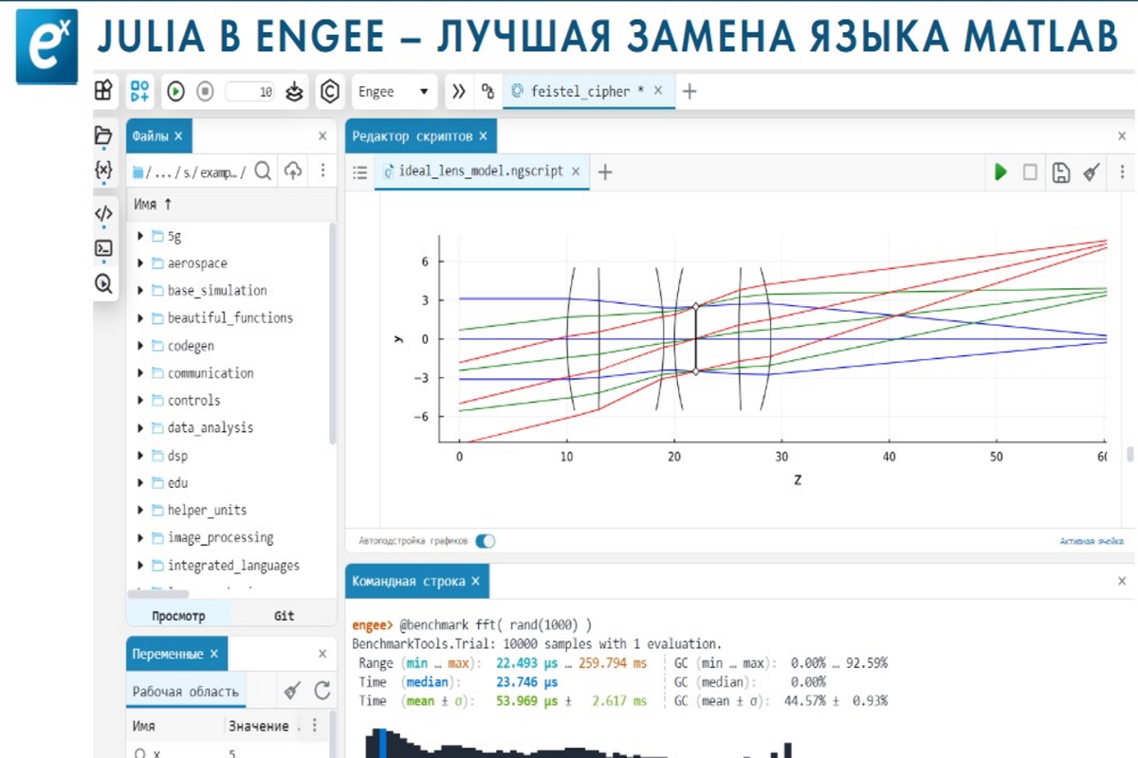1138x758 pixels.
Task: Expand the 5g folder
Action: tap(140, 236)
